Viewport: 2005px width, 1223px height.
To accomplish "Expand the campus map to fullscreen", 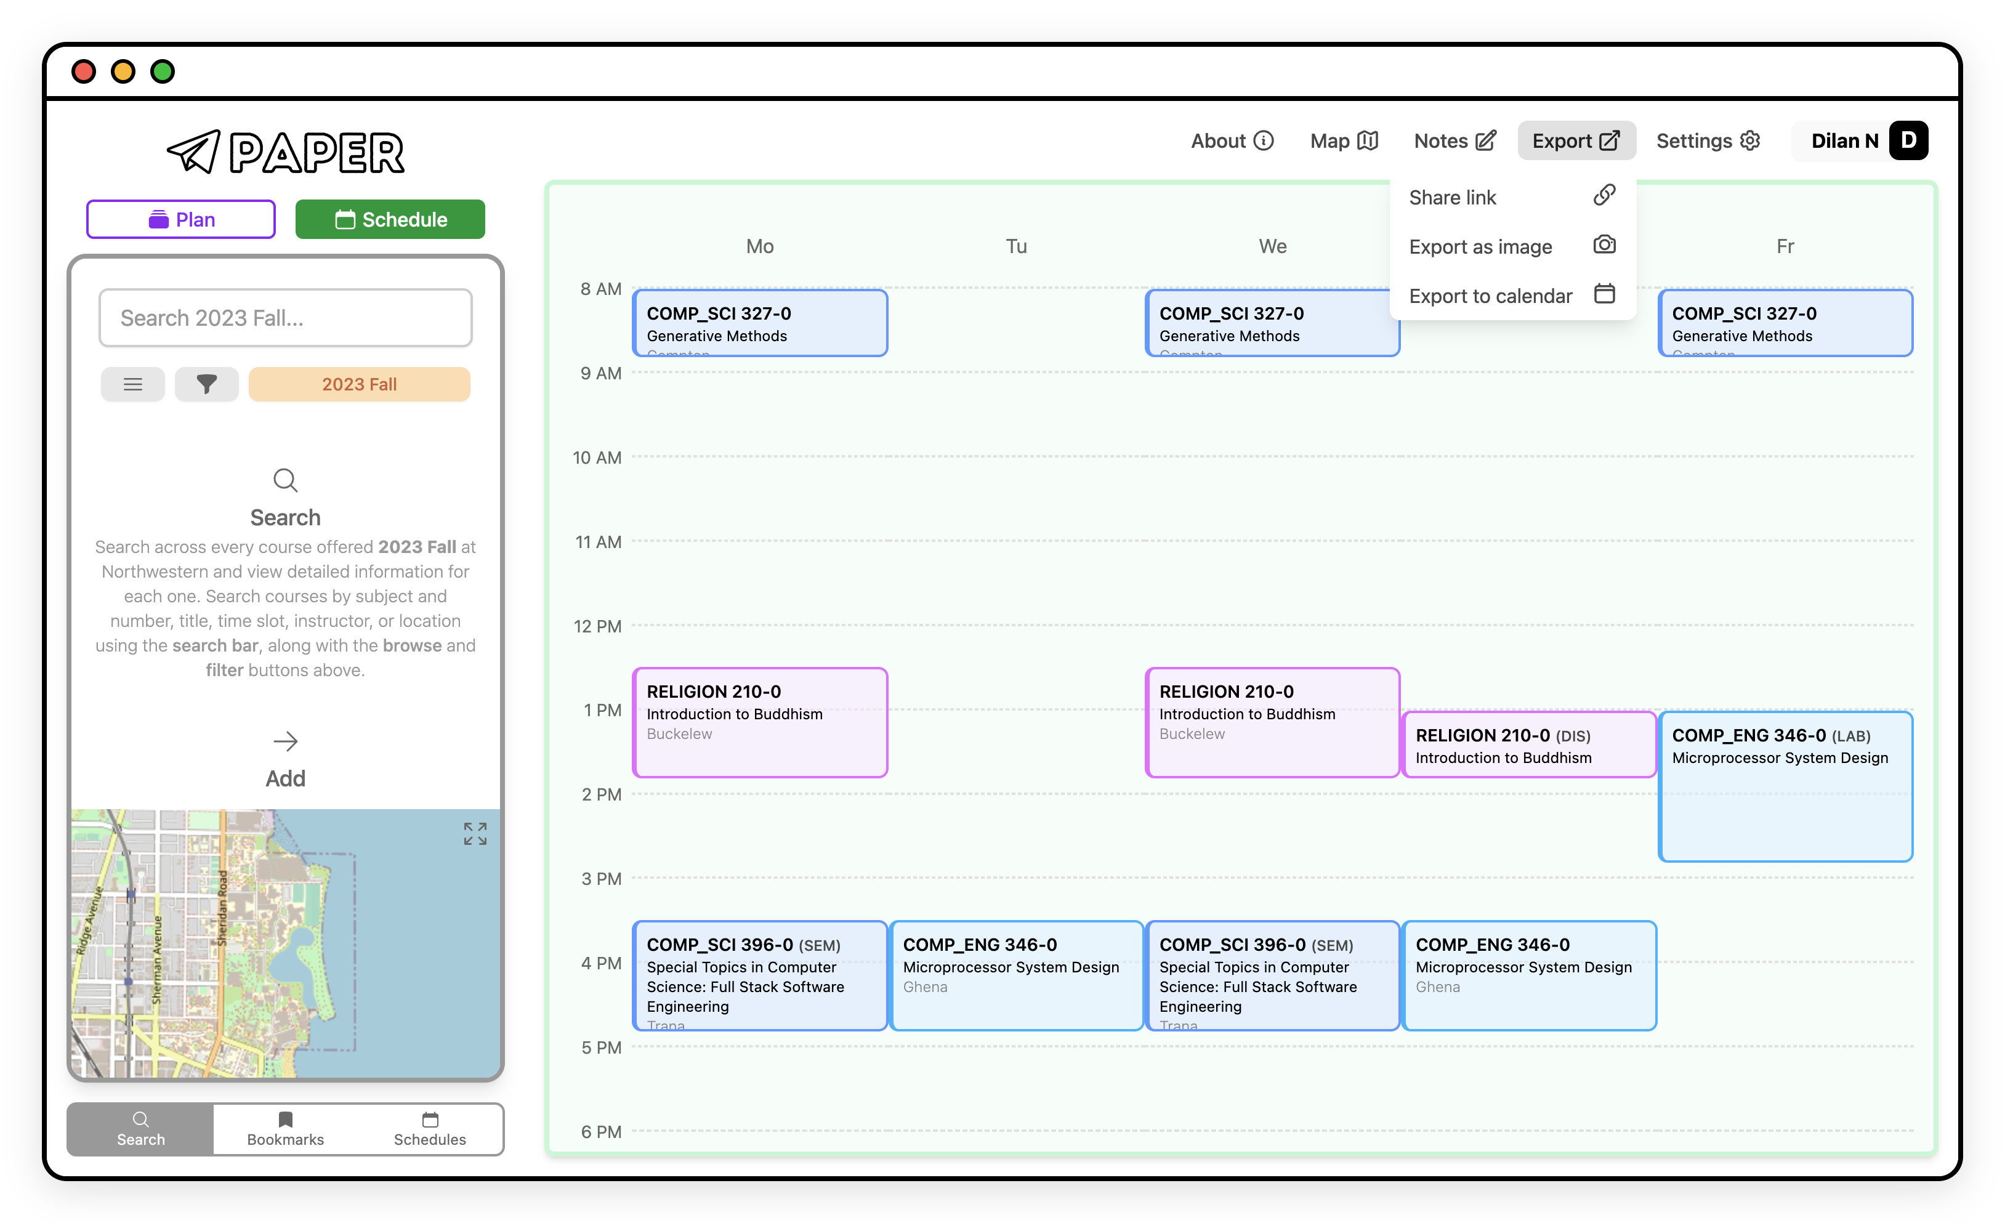I will tap(474, 833).
